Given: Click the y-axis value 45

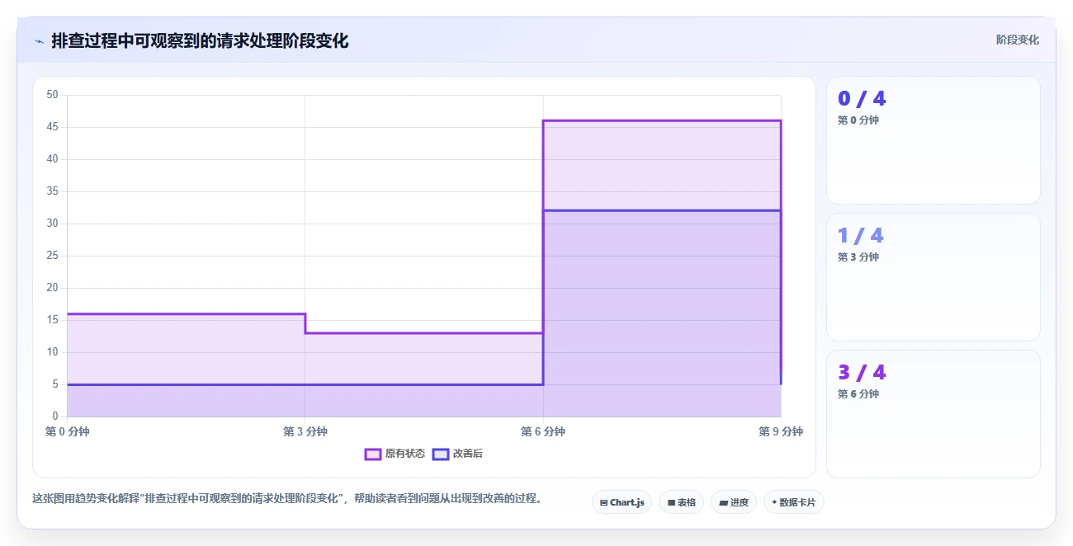Looking at the screenshot, I should click(x=52, y=127).
